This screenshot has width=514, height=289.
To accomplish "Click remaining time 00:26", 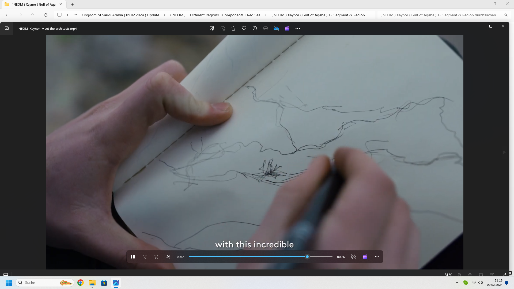I will [341, 257].
